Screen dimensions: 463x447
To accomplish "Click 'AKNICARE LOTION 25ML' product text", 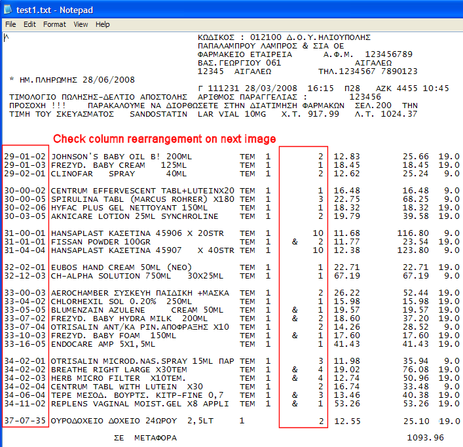I will pos(103,216).
